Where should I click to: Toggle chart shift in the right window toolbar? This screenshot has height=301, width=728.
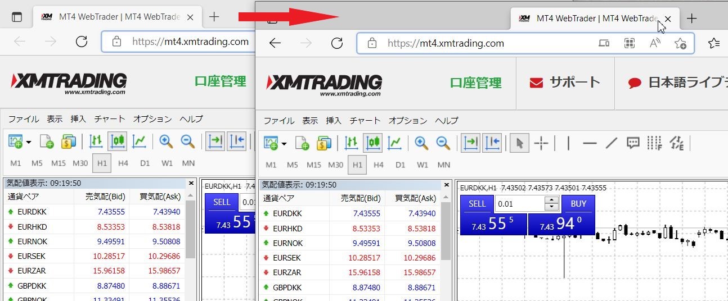click(492, 144)
